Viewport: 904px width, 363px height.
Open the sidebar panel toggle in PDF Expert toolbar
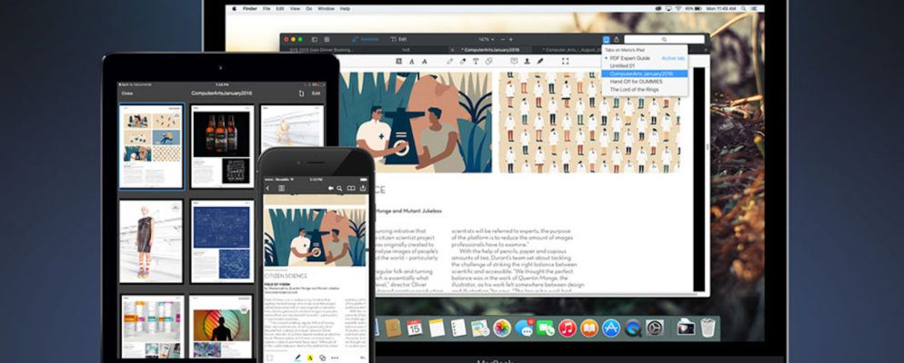315,39
